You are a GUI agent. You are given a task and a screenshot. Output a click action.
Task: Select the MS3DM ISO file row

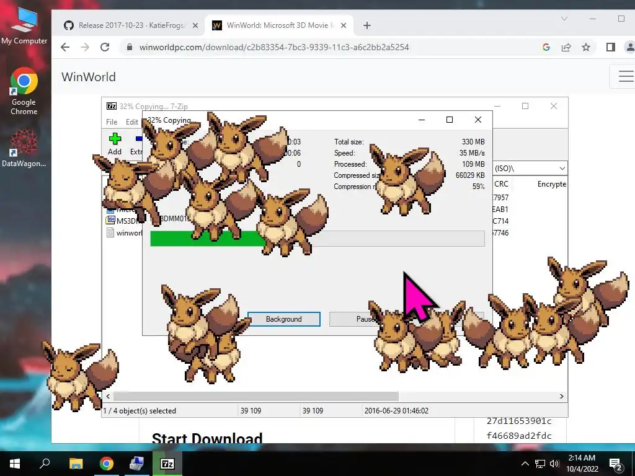pyautogui.click(x=124, y=221)
